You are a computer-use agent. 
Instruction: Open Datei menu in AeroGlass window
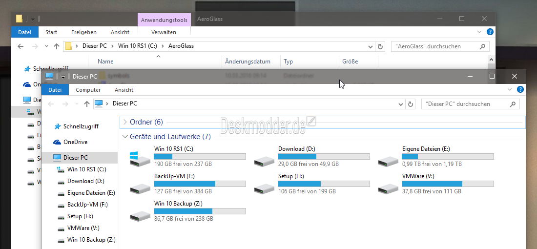coord(25,32)
